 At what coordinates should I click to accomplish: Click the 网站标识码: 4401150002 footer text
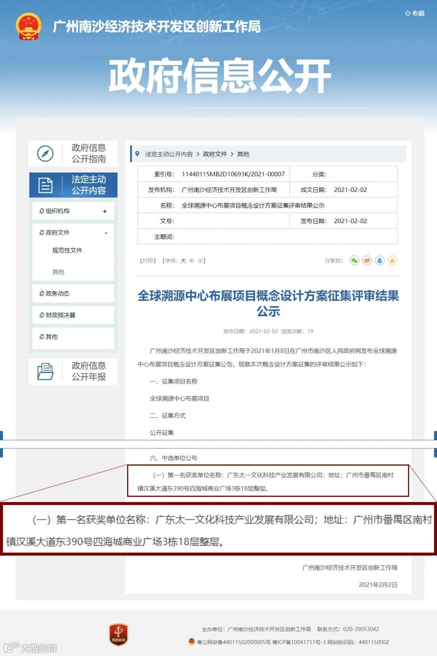pyautogui.click(x=359, y=642)
